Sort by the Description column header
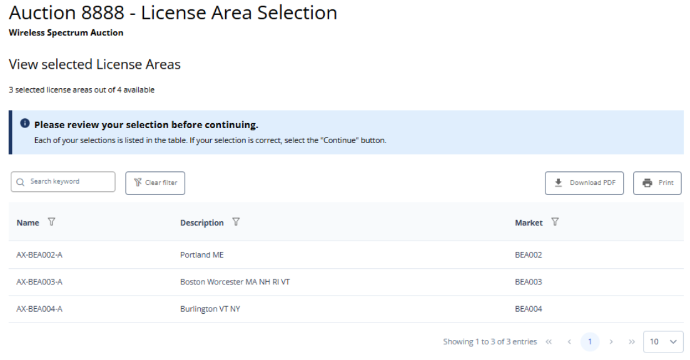The image size is (690, 360). tap(201, 223)
